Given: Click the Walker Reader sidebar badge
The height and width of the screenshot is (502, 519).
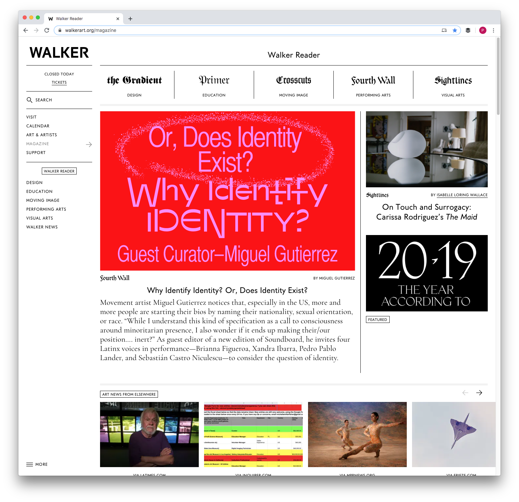Looking at the screenshot, I should pos(59,171).
